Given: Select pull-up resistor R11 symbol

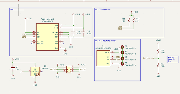Looking at the screenshot, I should [129, 20].
